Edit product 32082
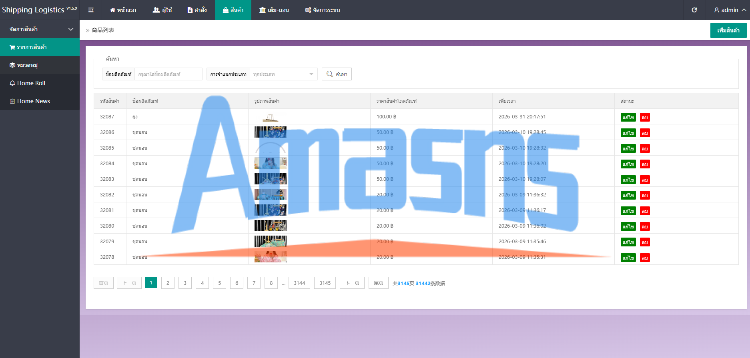This screenshot has width=750, height=358. coord(628,195)
